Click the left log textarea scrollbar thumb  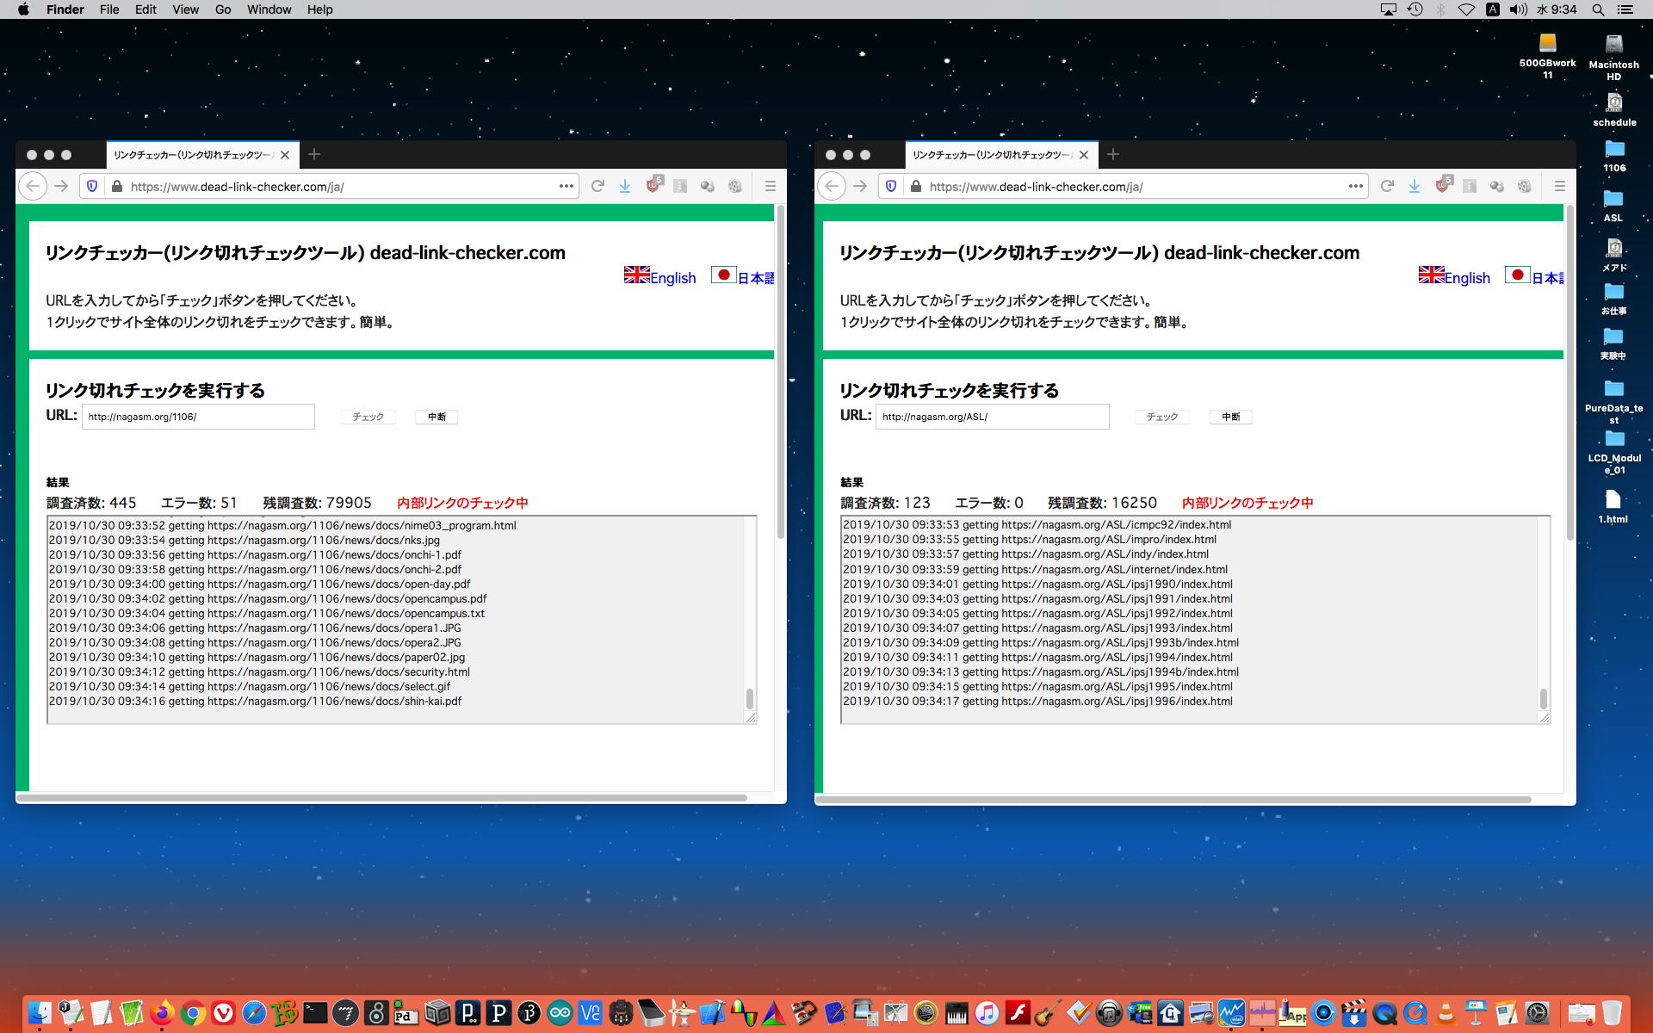749,697
